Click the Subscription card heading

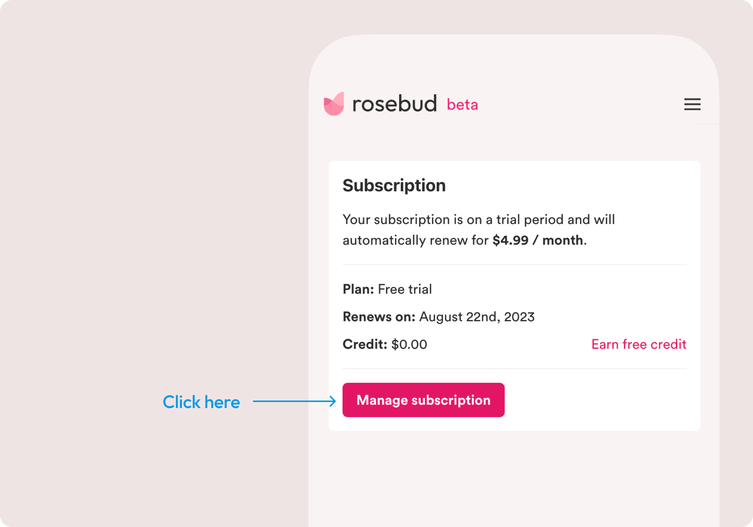394,186
